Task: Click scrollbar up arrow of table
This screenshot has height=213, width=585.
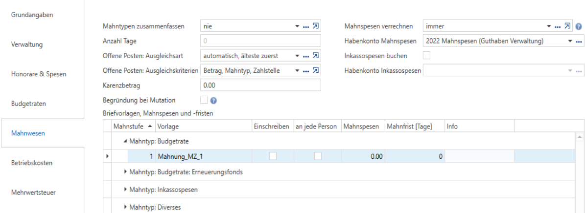Action: click(x=580, y=137)
